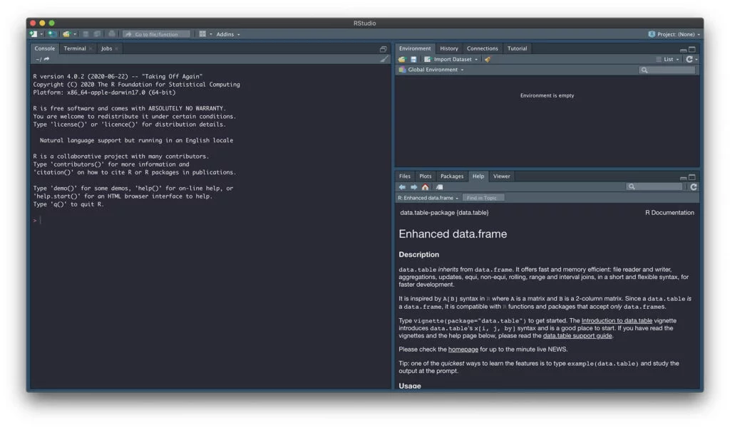Open the R: Enhanced data.frame topic dropdown
The height and width of the screenshot is (427, 730).
[428, 198]
